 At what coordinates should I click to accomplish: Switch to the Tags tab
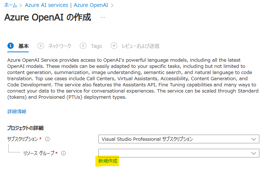97,46
